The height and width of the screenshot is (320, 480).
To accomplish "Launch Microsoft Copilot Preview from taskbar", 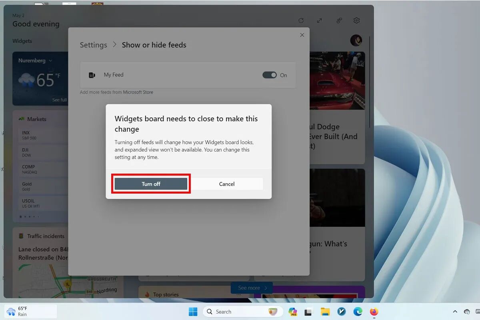I will pyautogui.click(x=292, y=312).
